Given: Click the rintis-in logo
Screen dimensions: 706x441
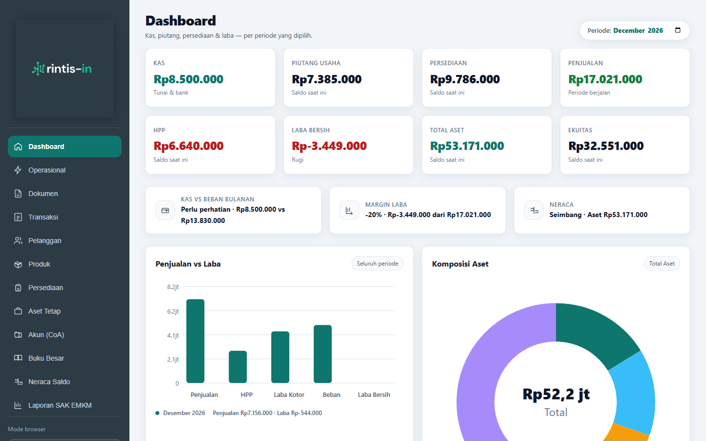Looking at the screenshot, I should [x=62, y=69].
